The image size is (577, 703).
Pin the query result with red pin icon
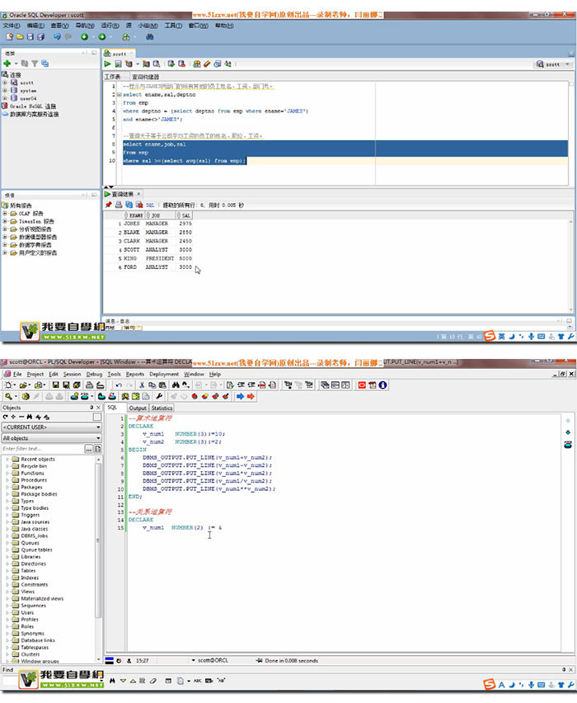pos(109,205)
